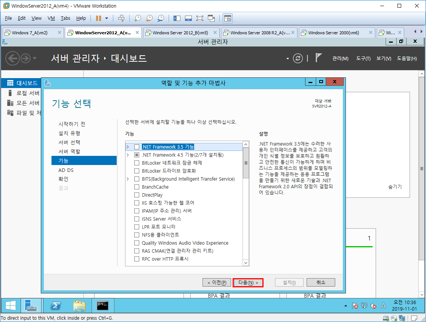Launch PowerShell from the taskbar
Screen dimensions: 426x322
click(x=56, y=306)
